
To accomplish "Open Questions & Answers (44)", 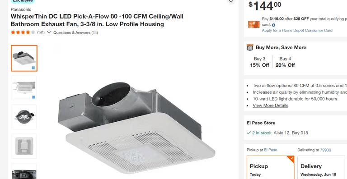I will pos(75,32).
